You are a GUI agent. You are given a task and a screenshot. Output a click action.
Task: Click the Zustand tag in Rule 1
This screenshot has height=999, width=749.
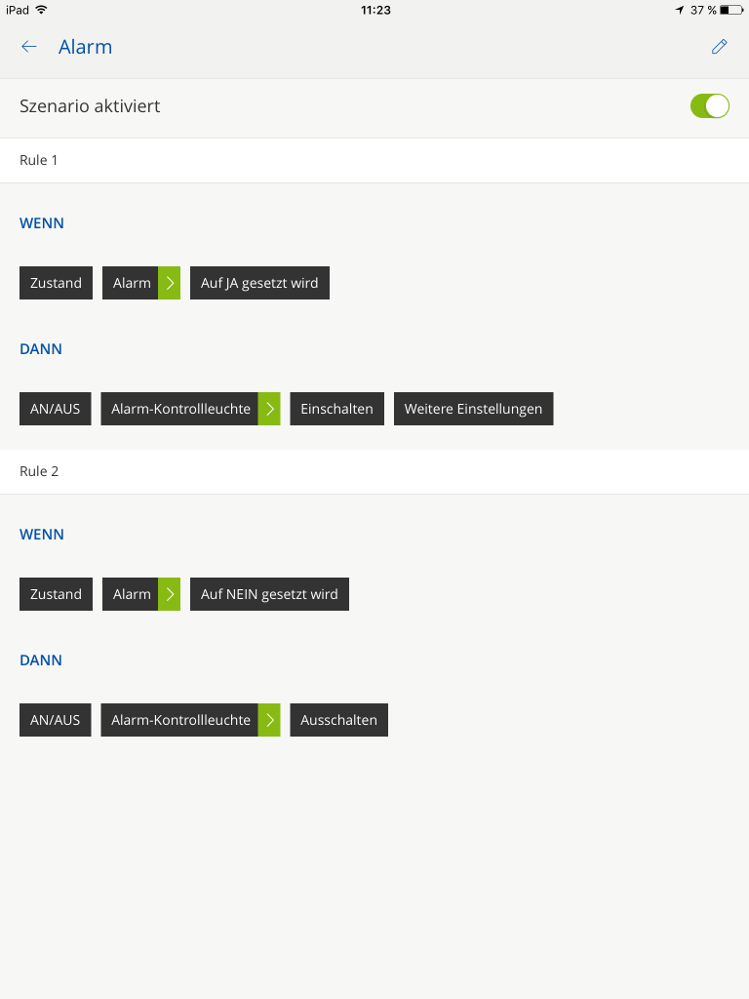click(x=56, y=283)
